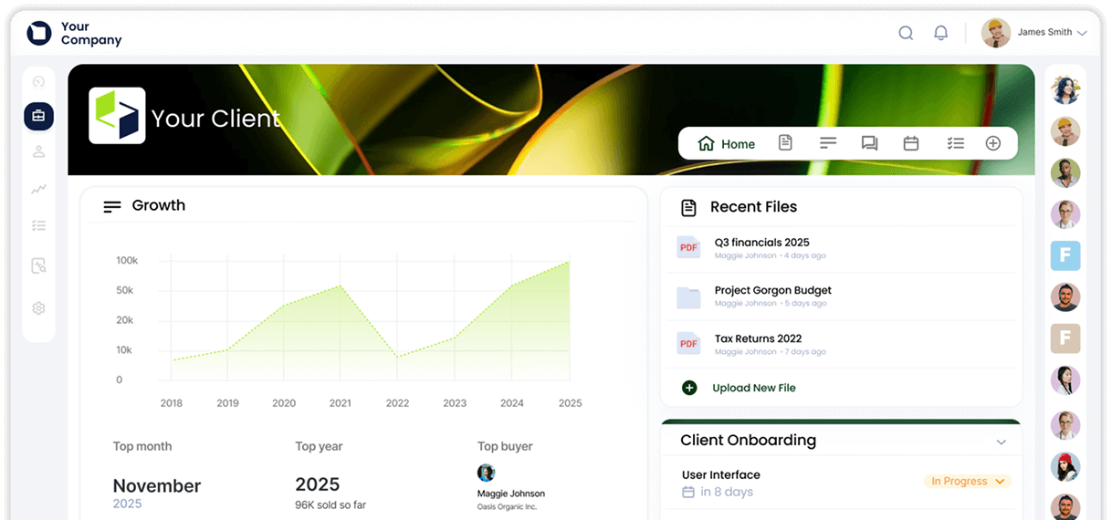Image resolution: width=1112 pixels, height=520 pixels.
Task: Open Q3 financials 2025 file
Action: [762, 243]
